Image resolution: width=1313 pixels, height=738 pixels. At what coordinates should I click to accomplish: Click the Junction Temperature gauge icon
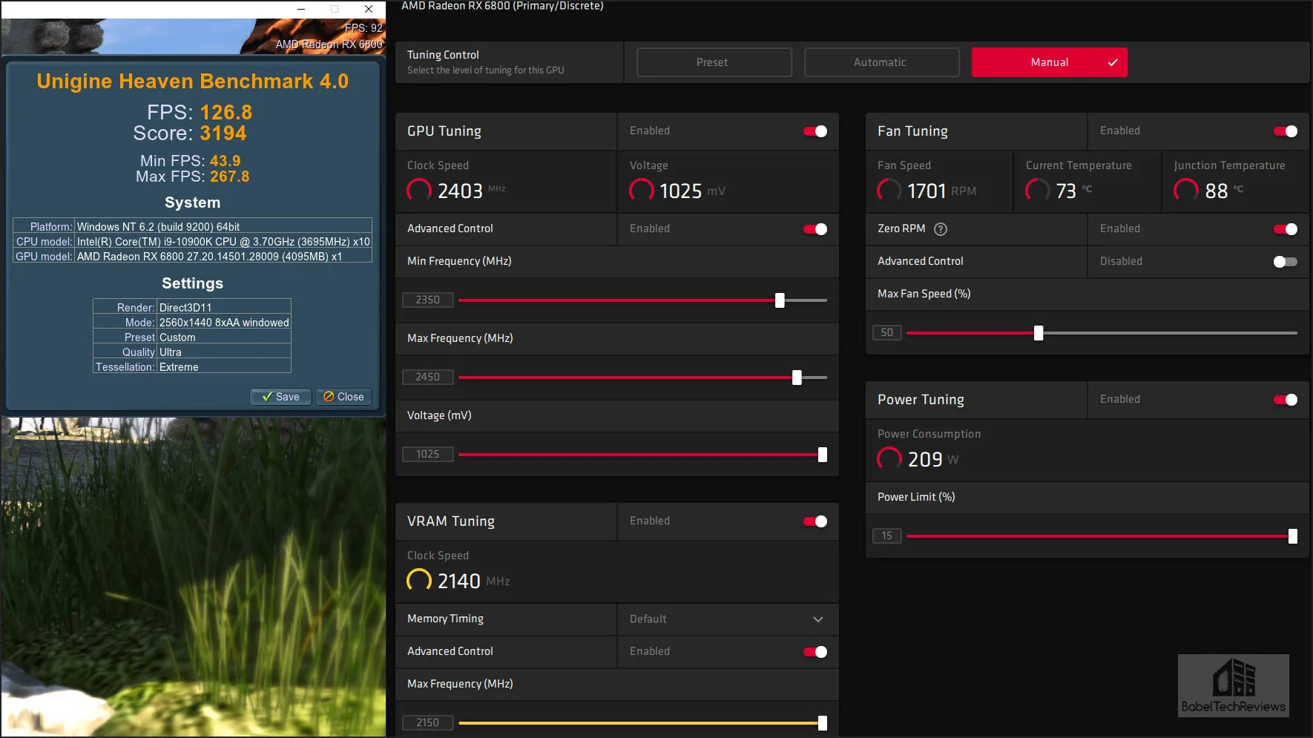click(x=1186, y=191)
